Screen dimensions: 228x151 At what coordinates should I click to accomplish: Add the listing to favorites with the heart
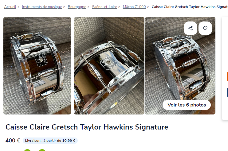(x=205, y=28)
